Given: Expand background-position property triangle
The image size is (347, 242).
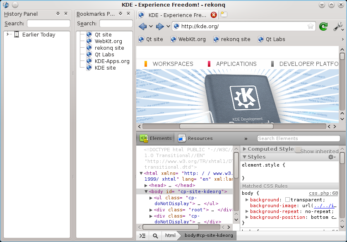Looking at the screenshot, I should [247, 217].
